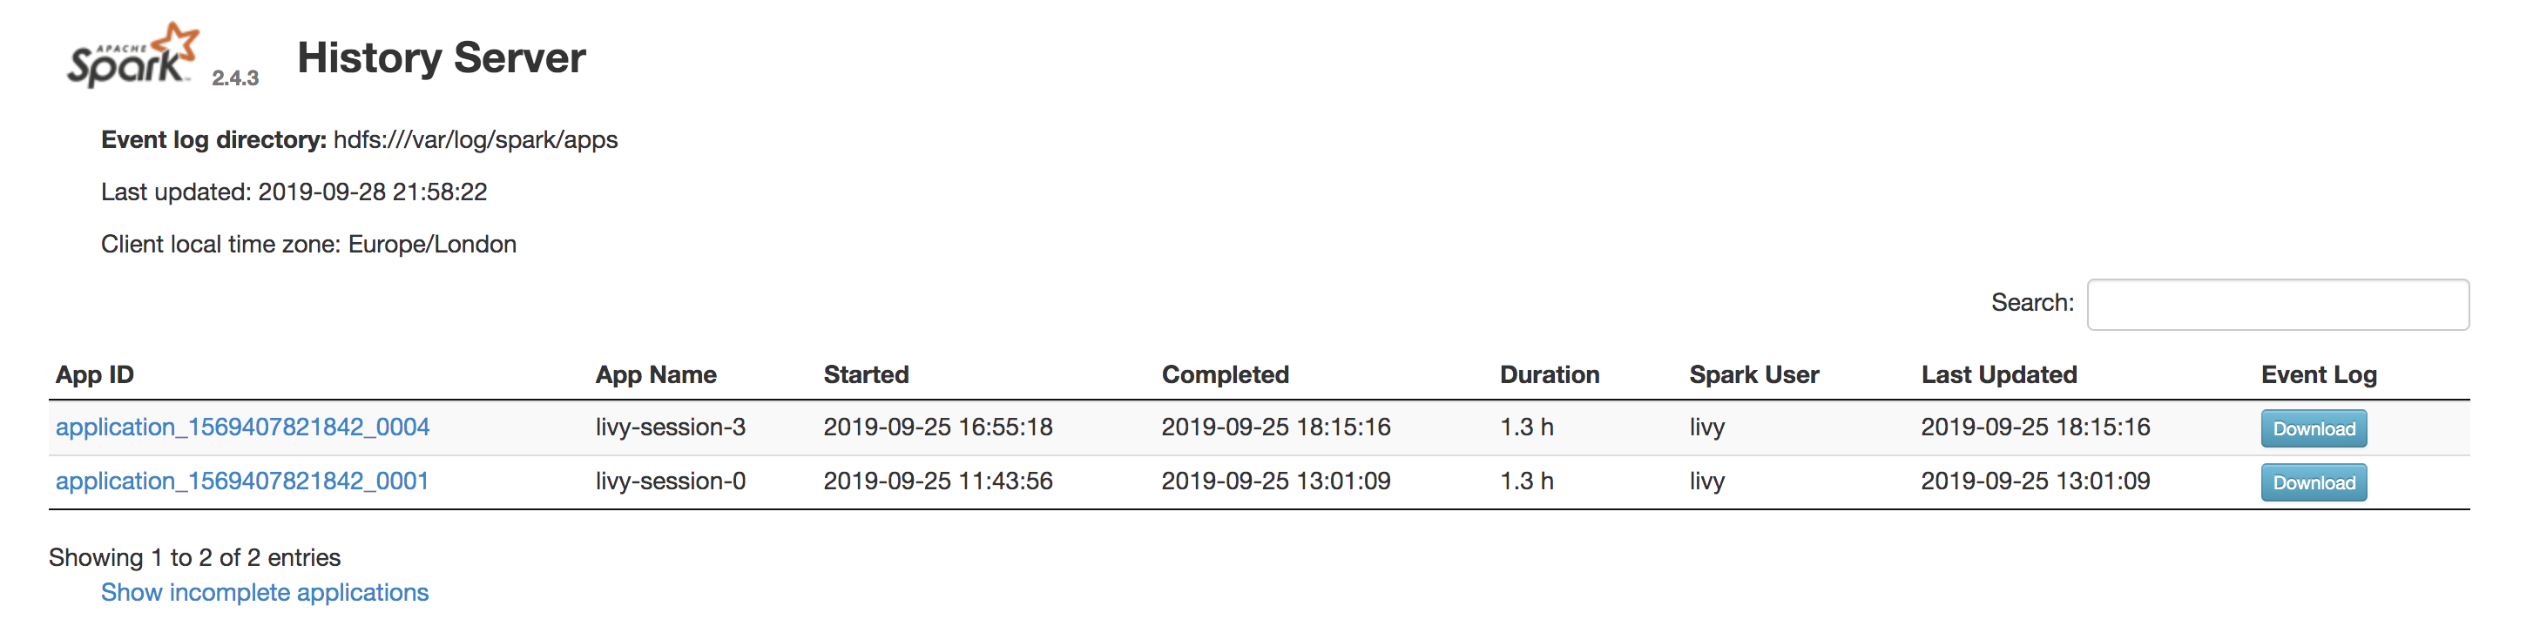Select livy-session-0 app name cell
The width and height of the screenshot is (2540, 626).
(671, 481)
